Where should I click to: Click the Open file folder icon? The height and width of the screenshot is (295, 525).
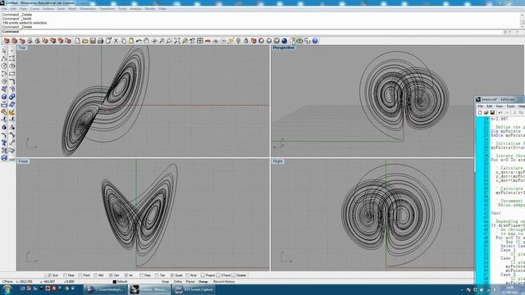coord(85,41)
